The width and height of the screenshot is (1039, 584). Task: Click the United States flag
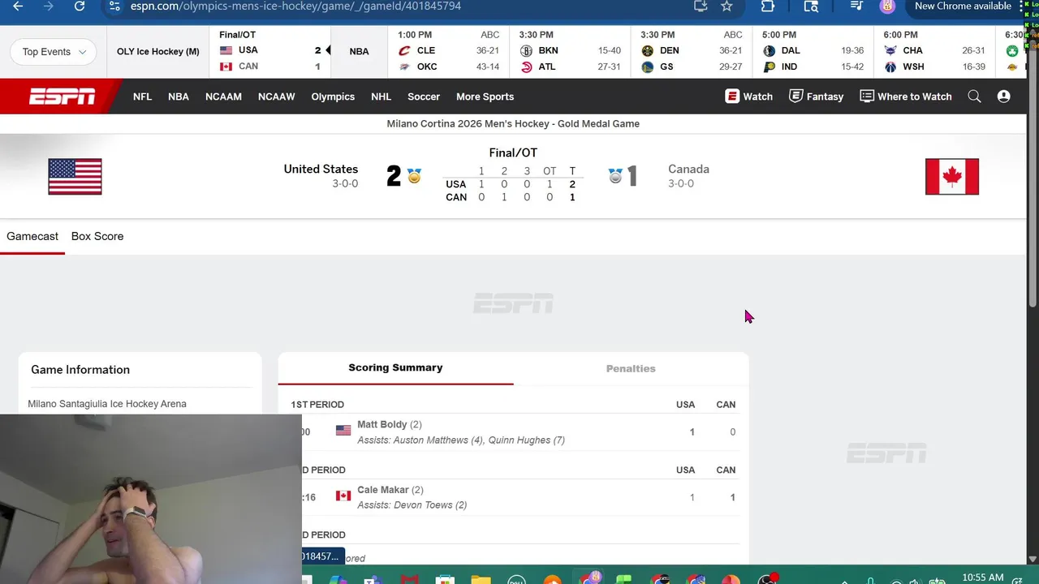click(x=75, y=177)
